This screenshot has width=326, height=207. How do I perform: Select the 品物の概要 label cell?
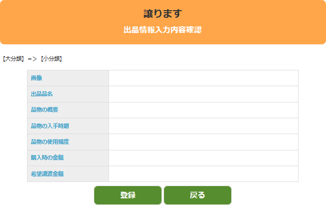coord(44,110)
